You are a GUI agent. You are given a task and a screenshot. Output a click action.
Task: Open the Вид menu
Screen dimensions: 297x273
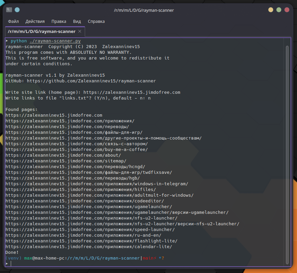(x=77, y=22)
